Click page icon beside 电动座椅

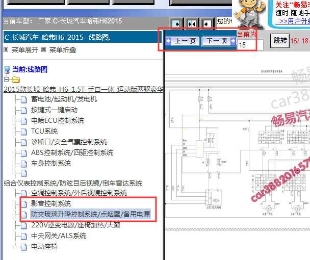coord(24,247)
